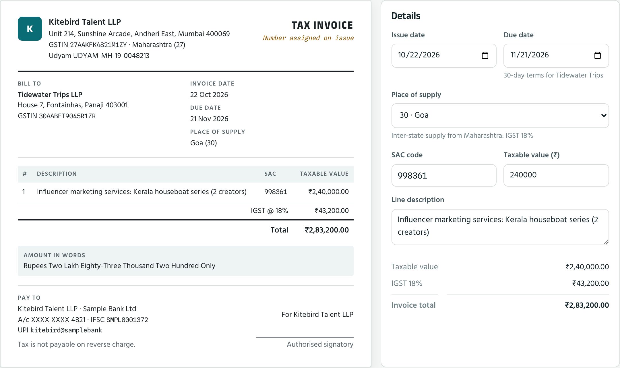The height and width of the screenshot is (368, 620).
Task: Click the SAC cell '998361' in table
Action: point(276,192)
